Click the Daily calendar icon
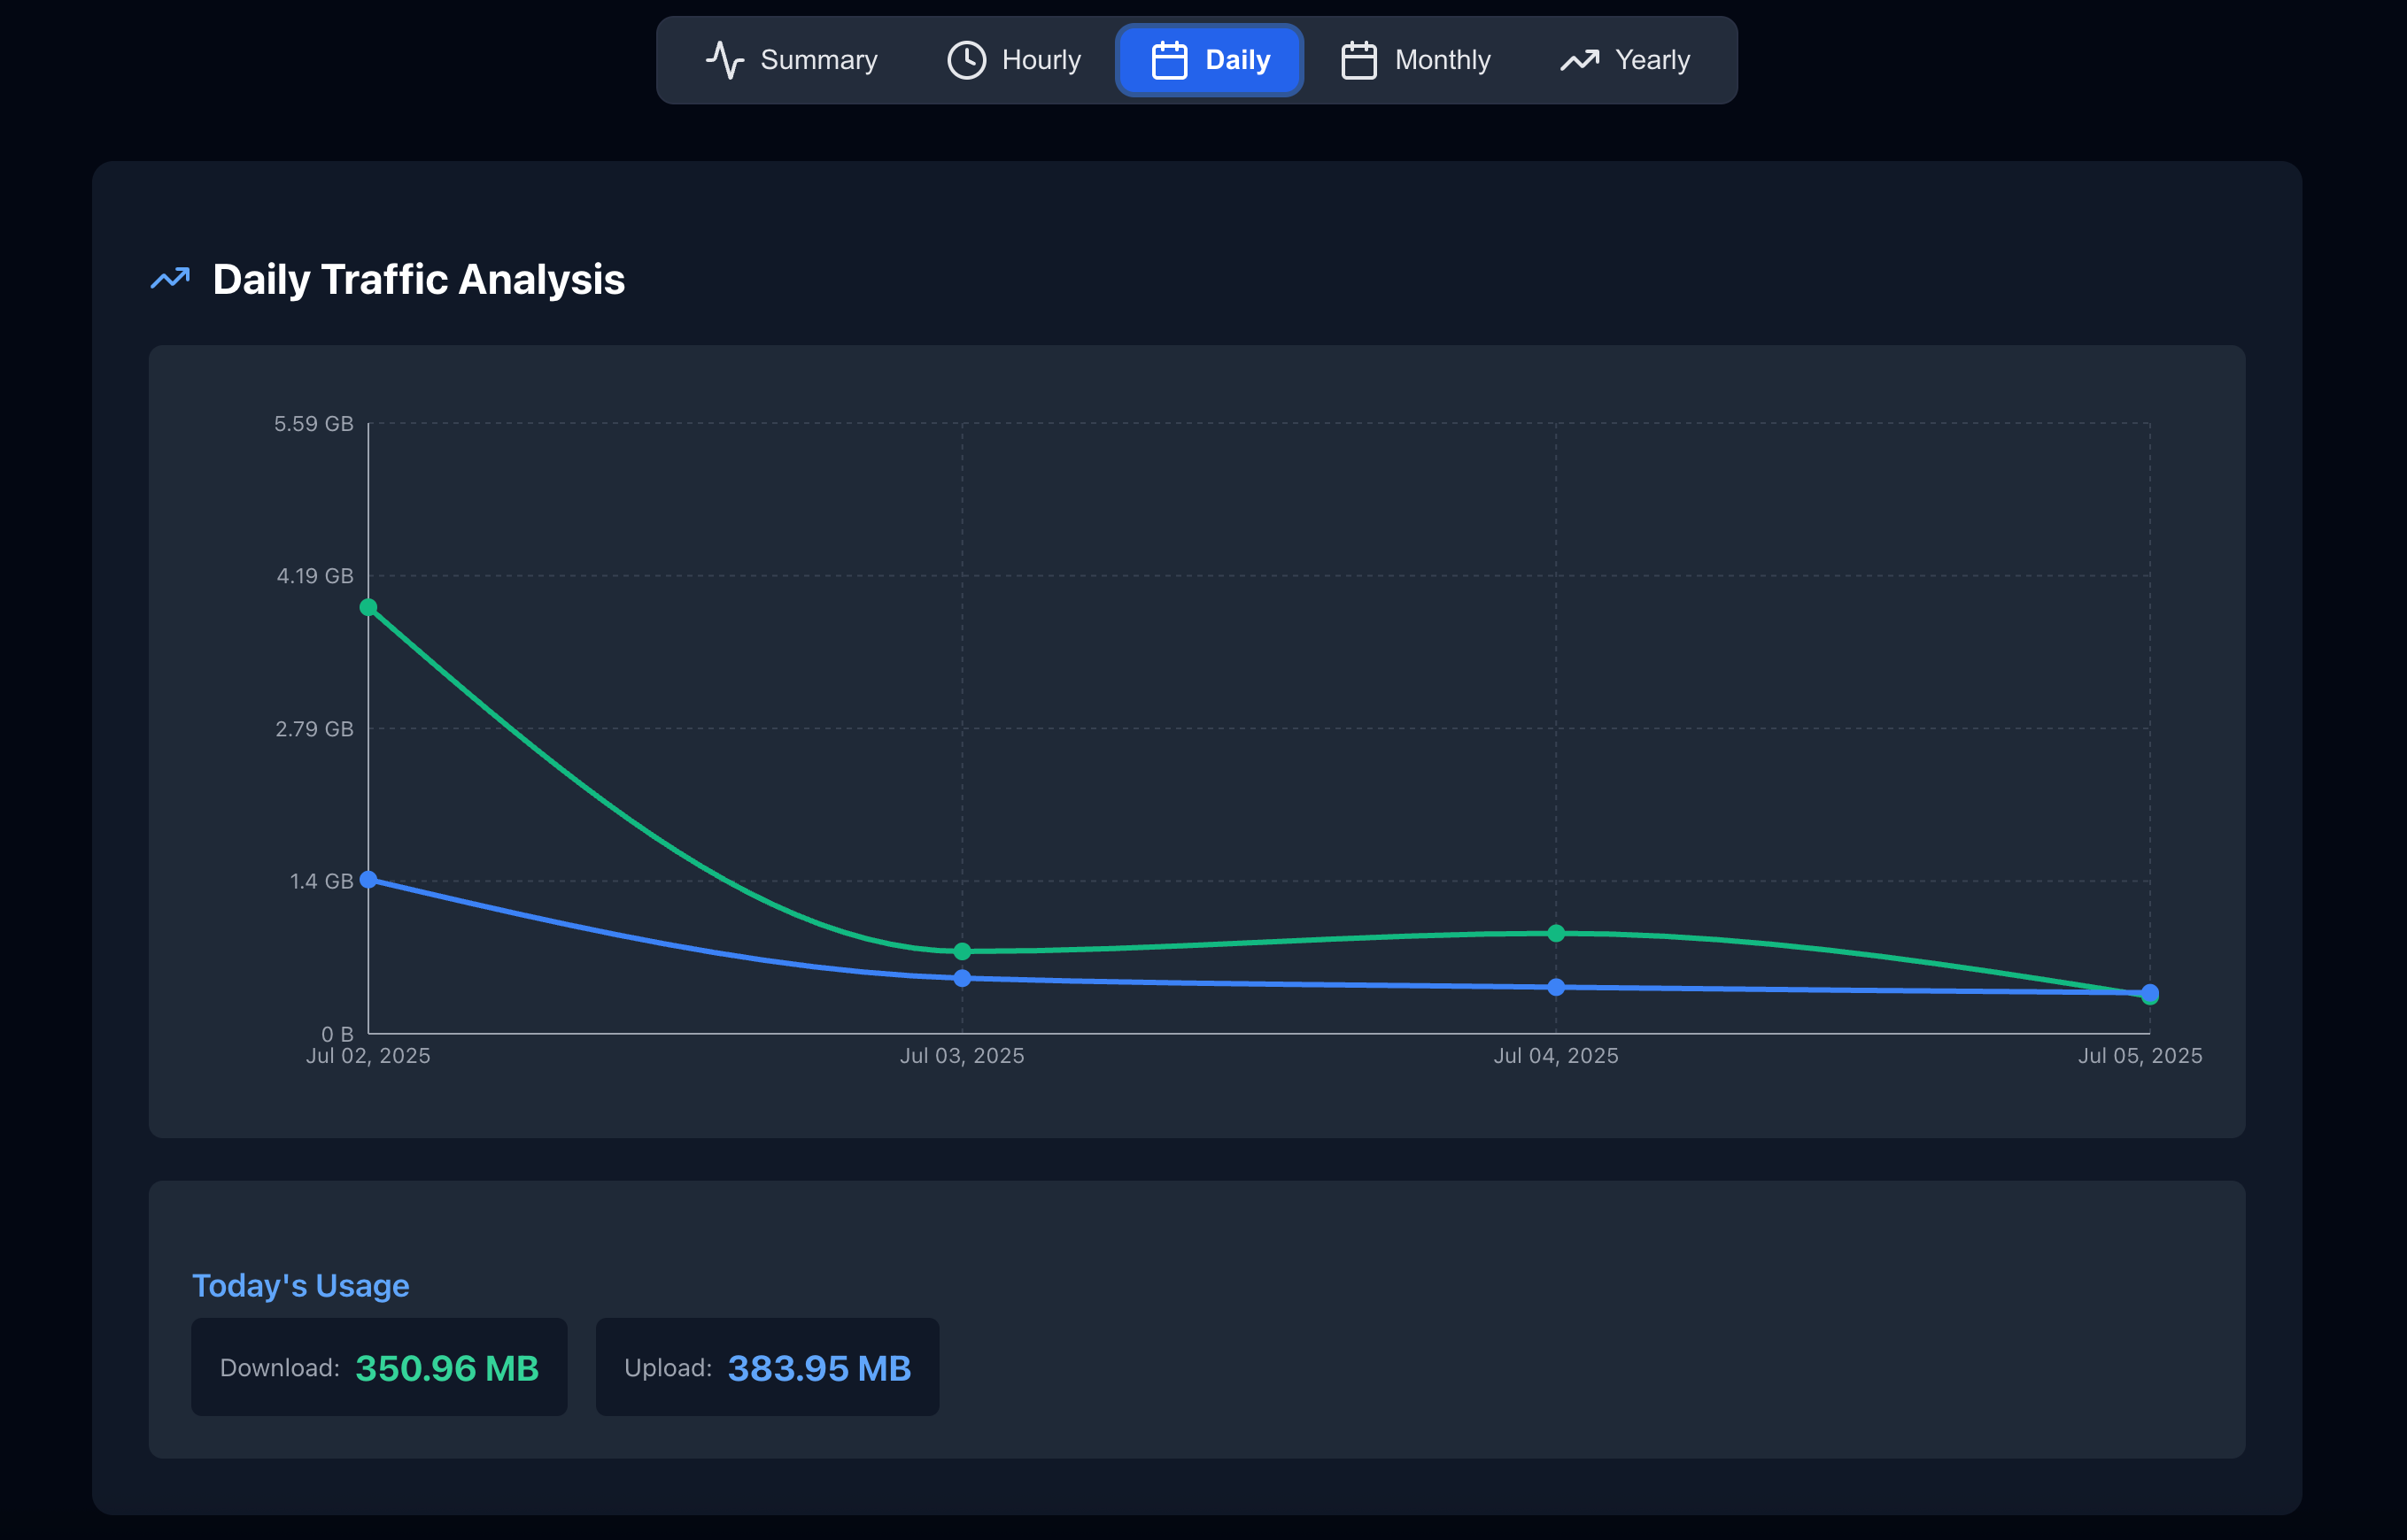Screen dimensions: 2407x1540 coord(1168,60)
